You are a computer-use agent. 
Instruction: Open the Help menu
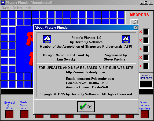point(28,8)
